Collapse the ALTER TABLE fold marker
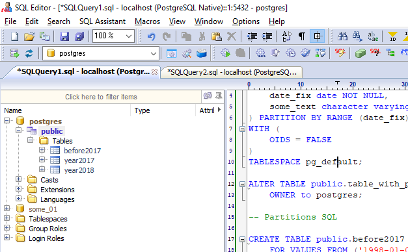 click(242, 184)
